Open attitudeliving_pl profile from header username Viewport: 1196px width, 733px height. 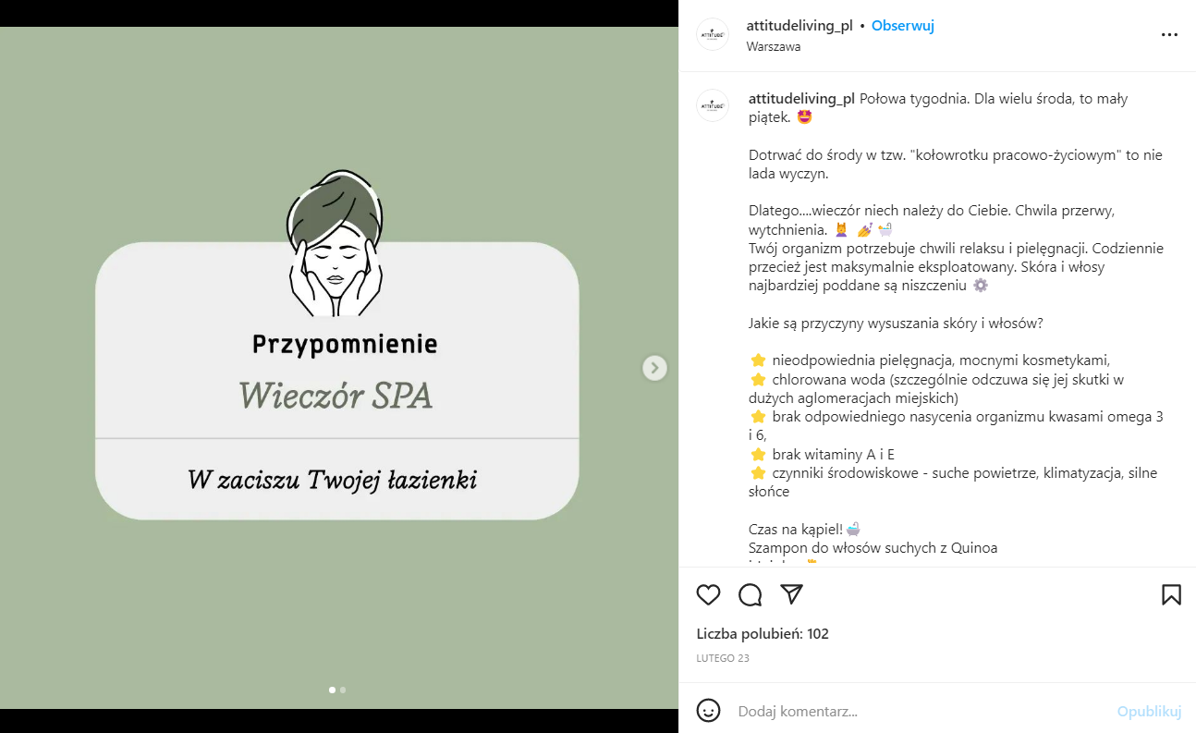(799, 26)
